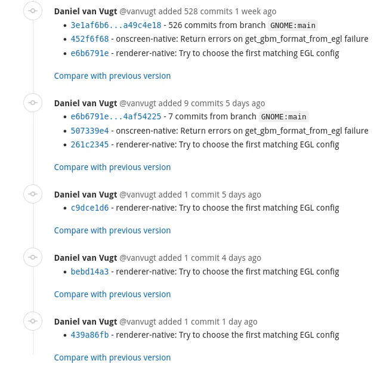
Task: Click the commit icon beside c9dce1d6 entry
Action: pyautogui.click(x=33, y=194)
